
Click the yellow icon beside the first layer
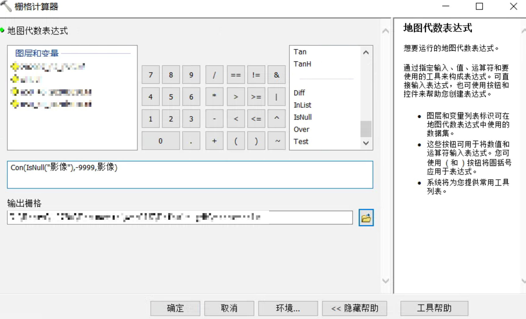coord(15,67)
